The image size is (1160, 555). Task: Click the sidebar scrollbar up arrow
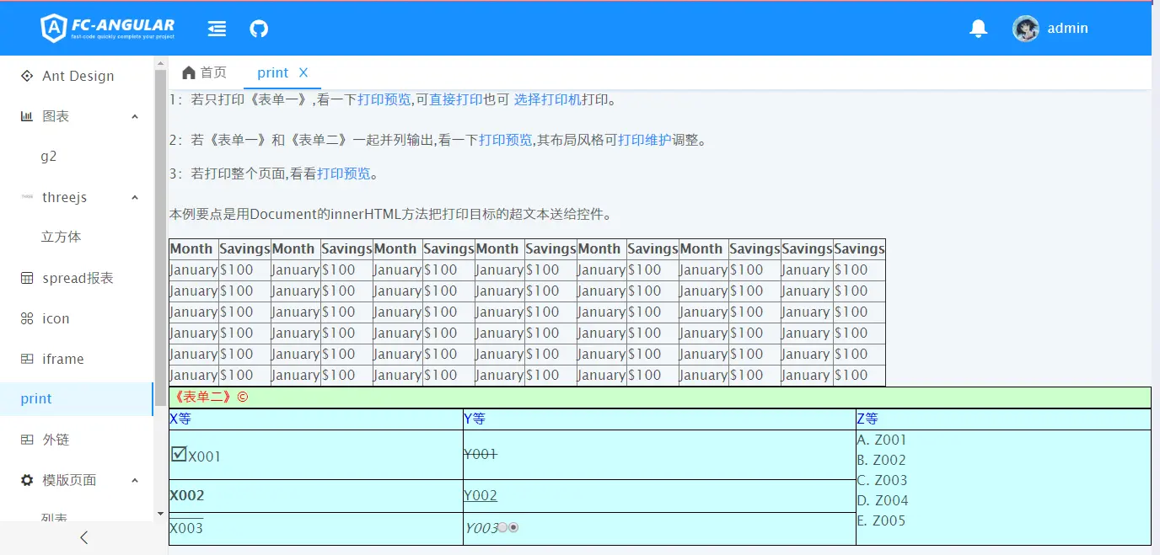pyautogui.click(x=160, y=63)
